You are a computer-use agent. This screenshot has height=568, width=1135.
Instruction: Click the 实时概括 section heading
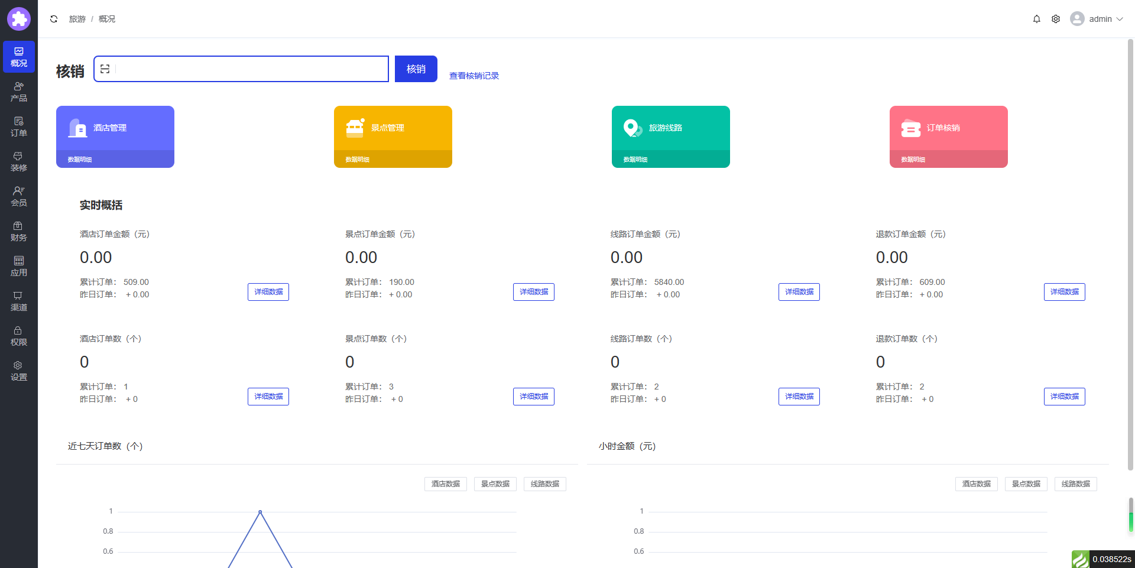tap(101, 205)
